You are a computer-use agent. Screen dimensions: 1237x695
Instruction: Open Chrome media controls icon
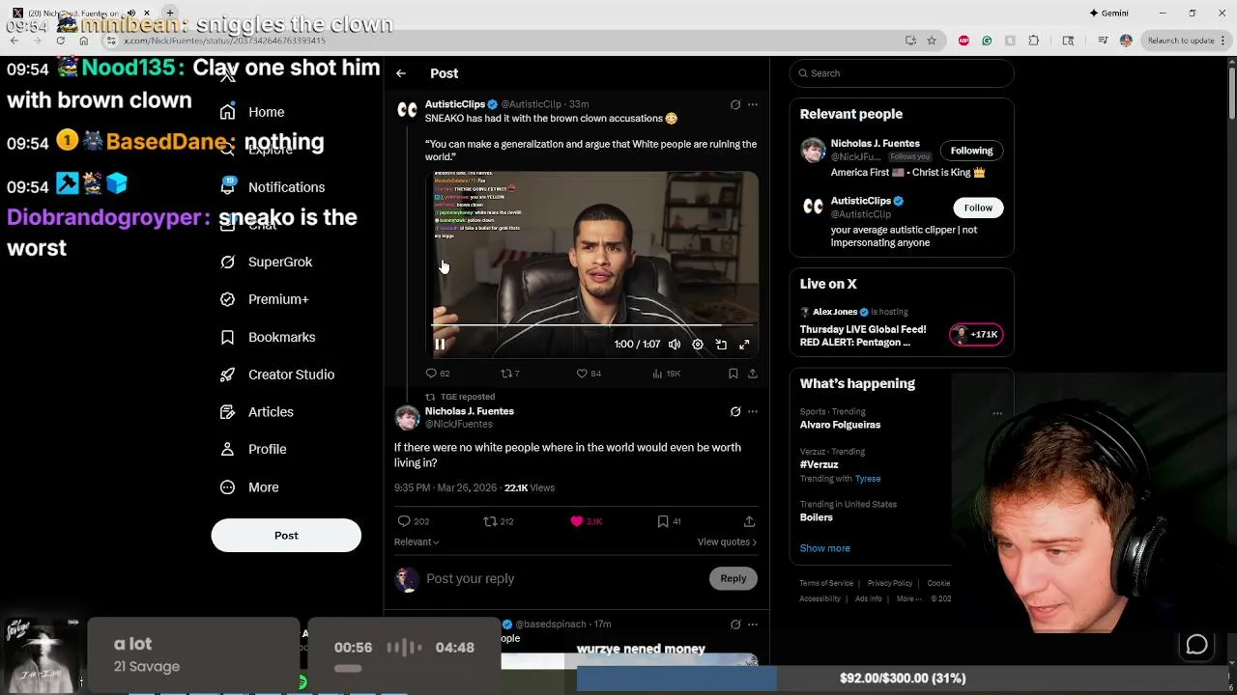(x=1103, y=41)
